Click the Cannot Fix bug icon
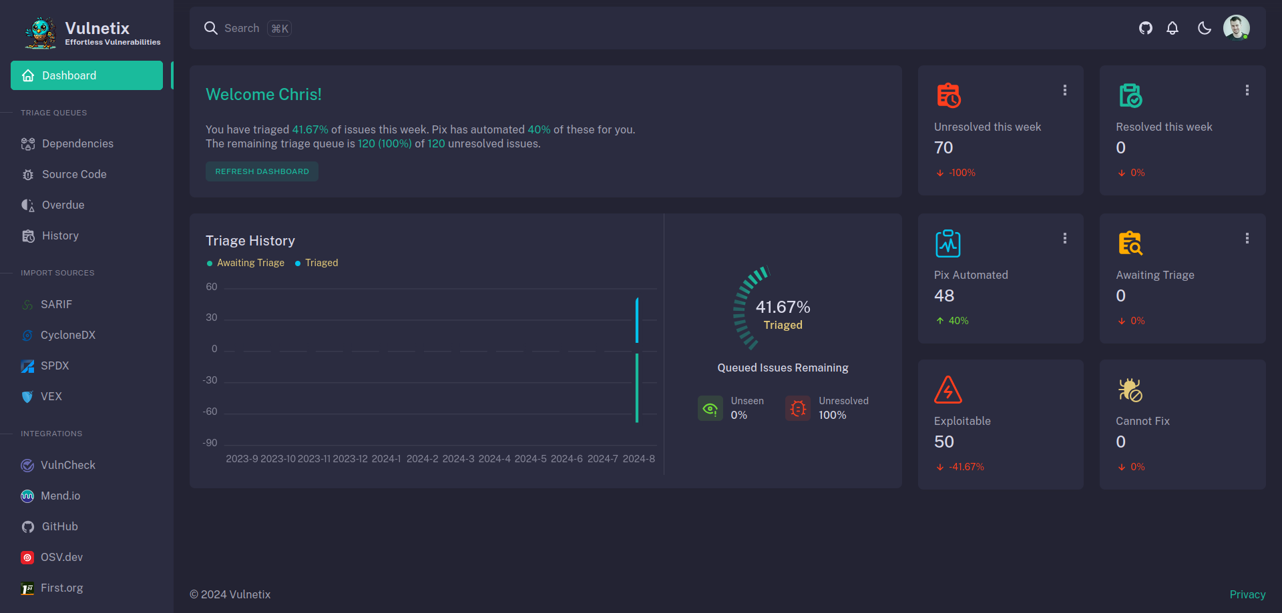 click(1130, 390)
